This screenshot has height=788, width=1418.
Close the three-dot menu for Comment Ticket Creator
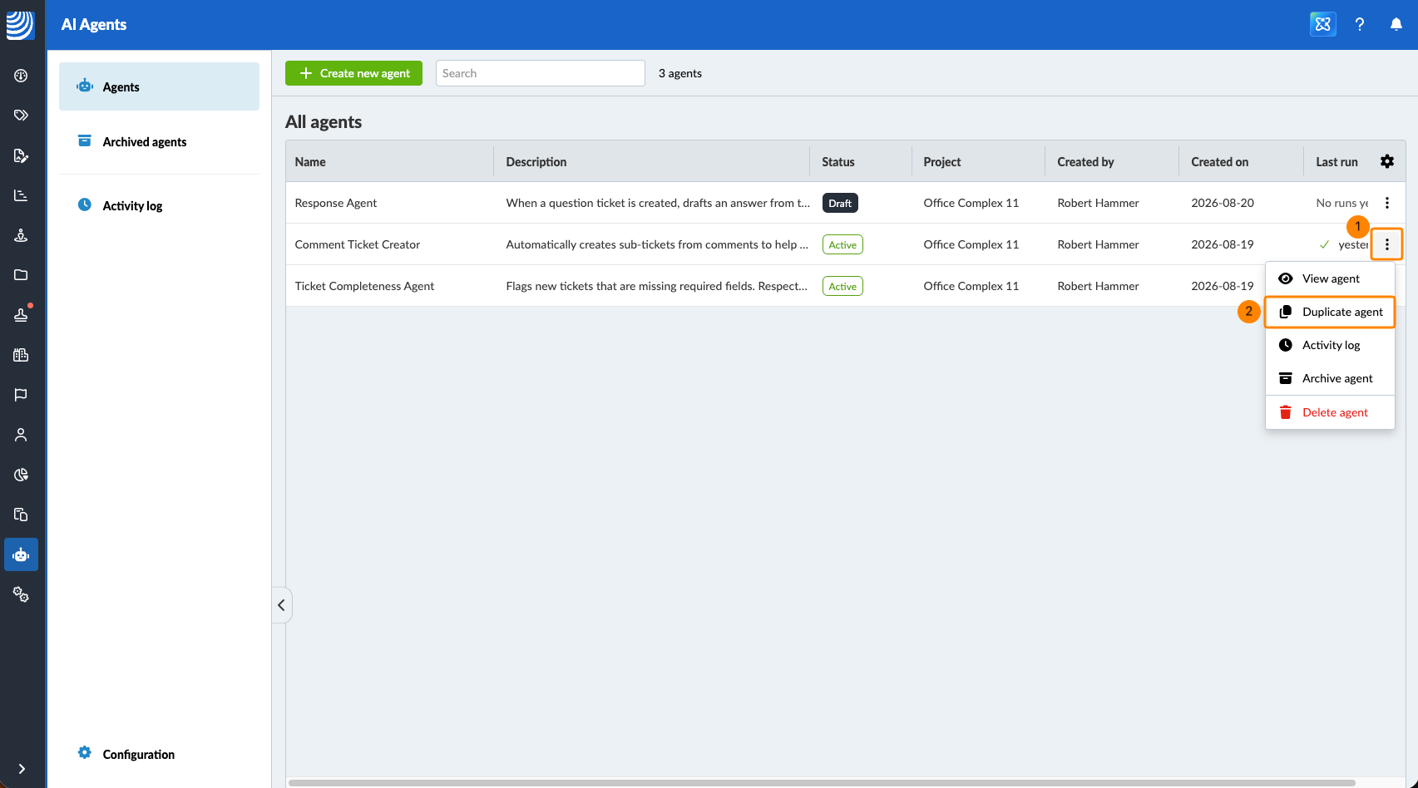pos(1387,244)
